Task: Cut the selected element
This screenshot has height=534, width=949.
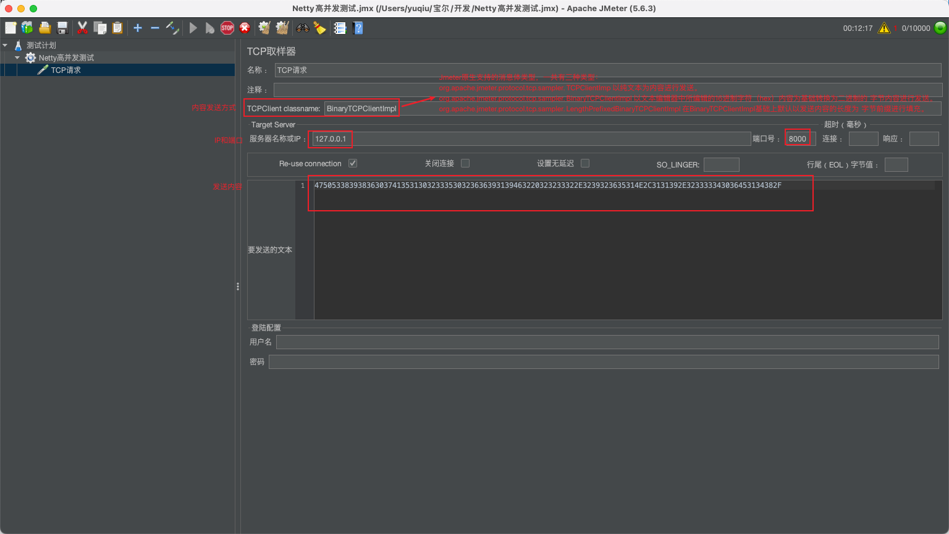Action: [x=82, y=28]
